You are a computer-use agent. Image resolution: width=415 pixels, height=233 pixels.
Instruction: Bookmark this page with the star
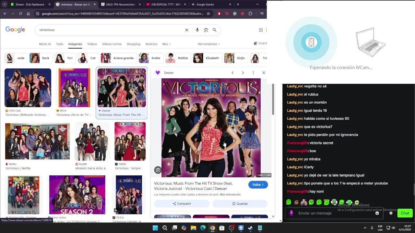point(208,14)
